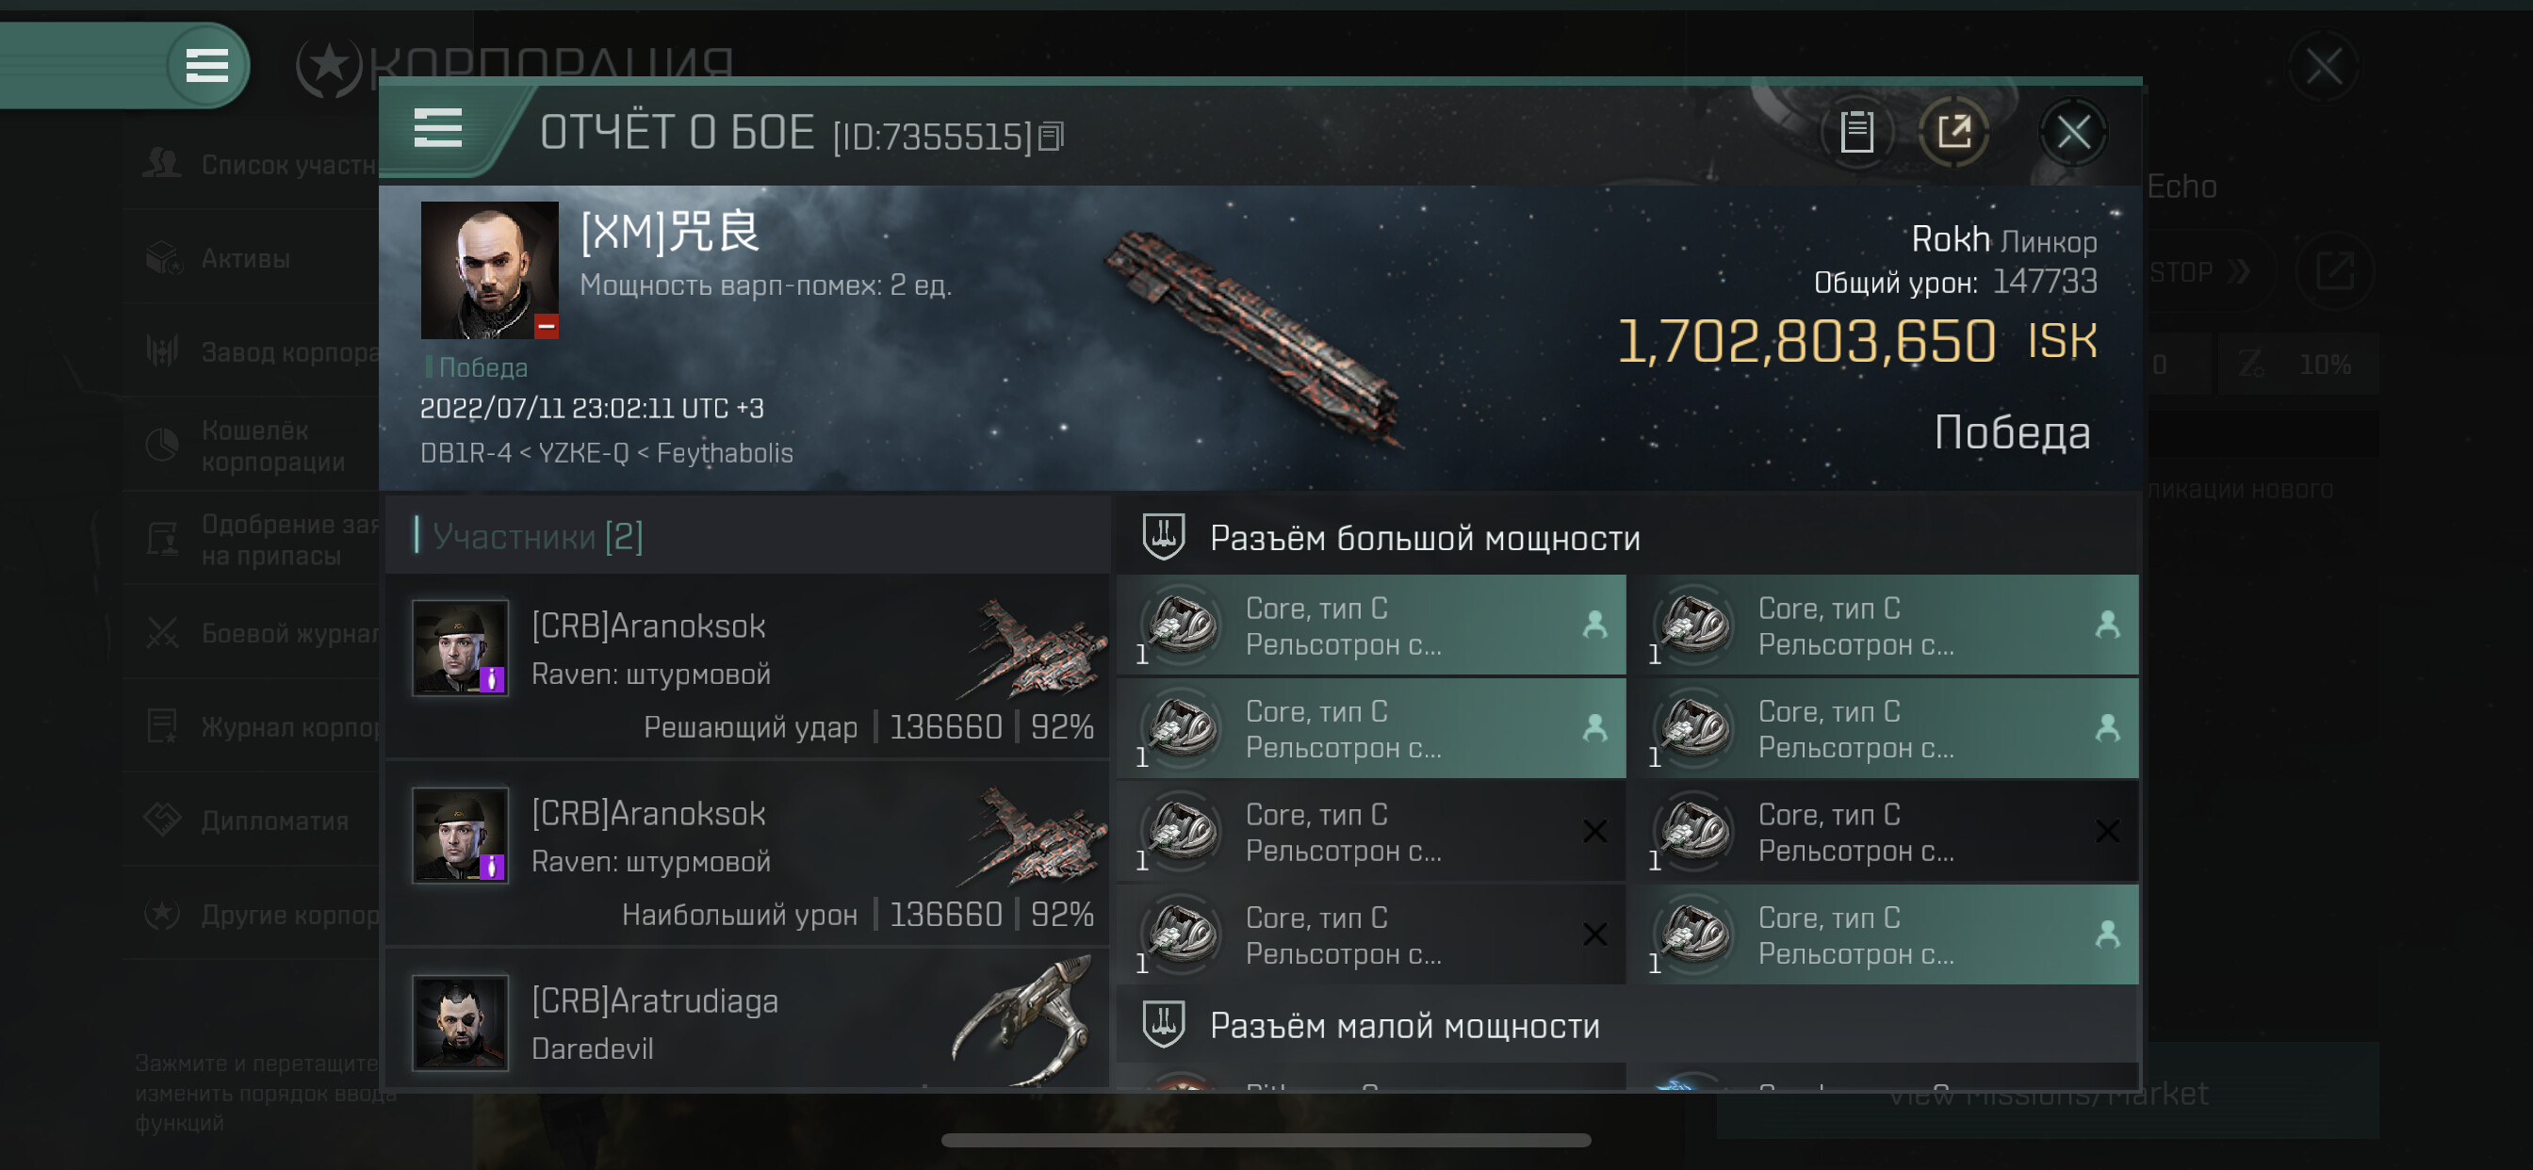The image size is (2533, 1170).
Task: Open the main corporation hamburger menu
Action: pos(207,66)
